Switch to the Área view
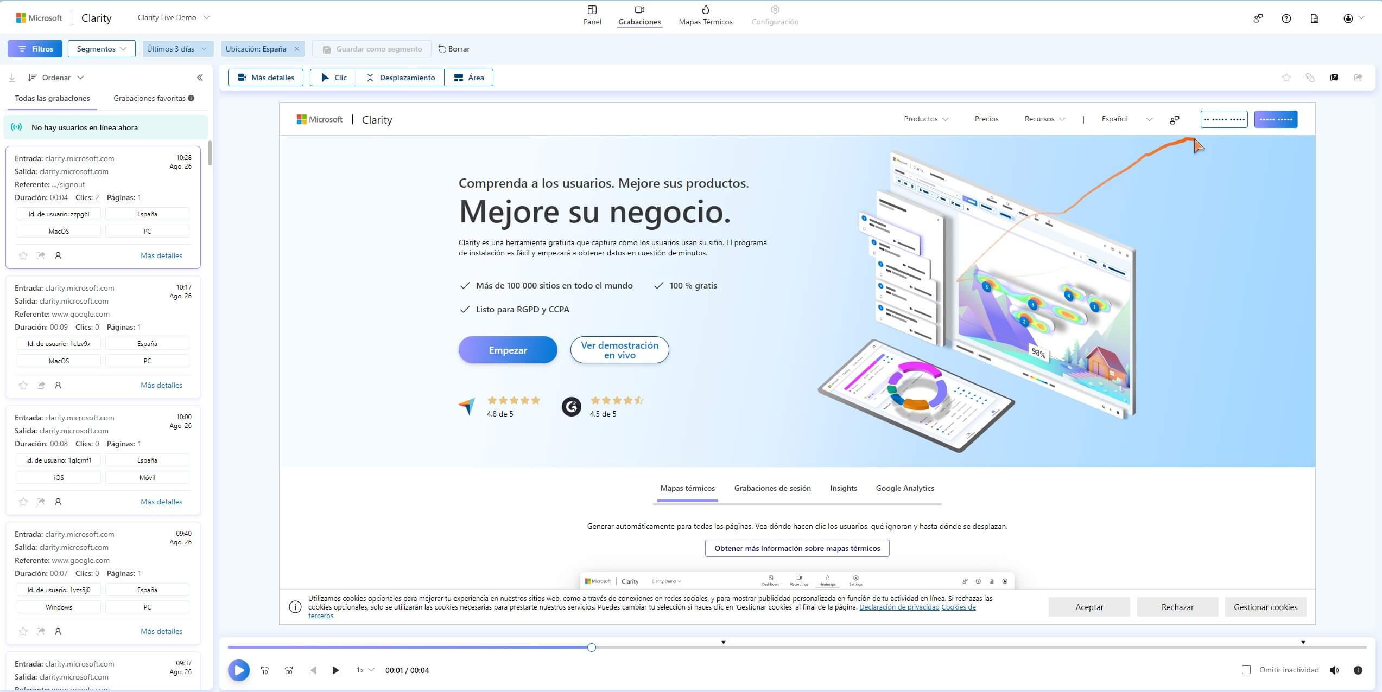The height and width of the screenshot is (692, 1382). click(468, 78)
